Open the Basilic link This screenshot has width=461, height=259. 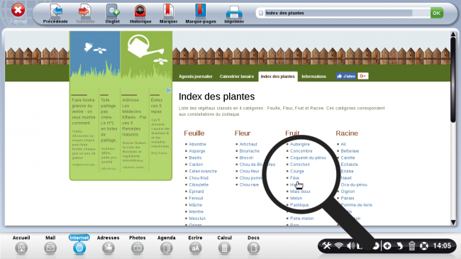point(196,158)
